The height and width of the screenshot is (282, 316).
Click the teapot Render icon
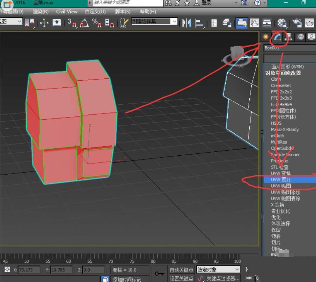310,23
